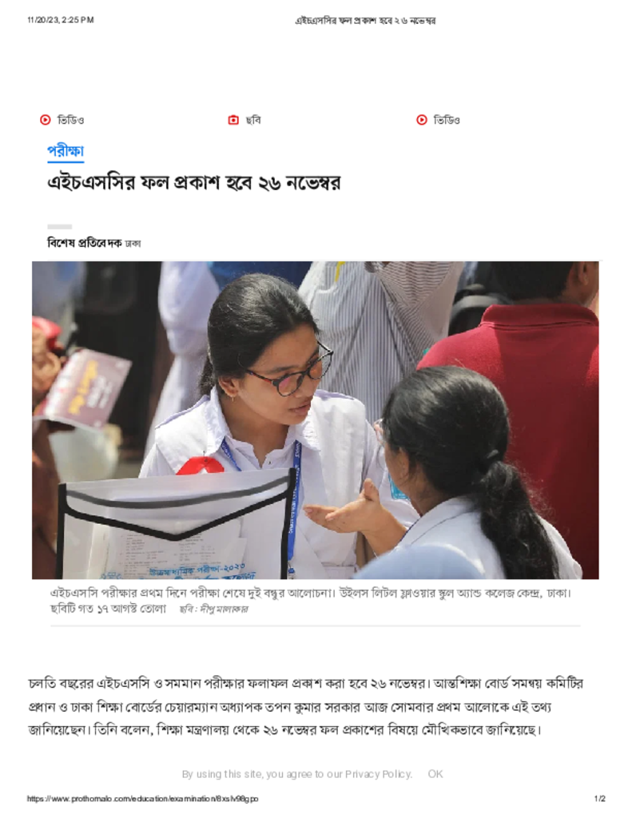Screen dimensions: 632x818
Task: Open the students exam photo
Action: tap(316, 420)
